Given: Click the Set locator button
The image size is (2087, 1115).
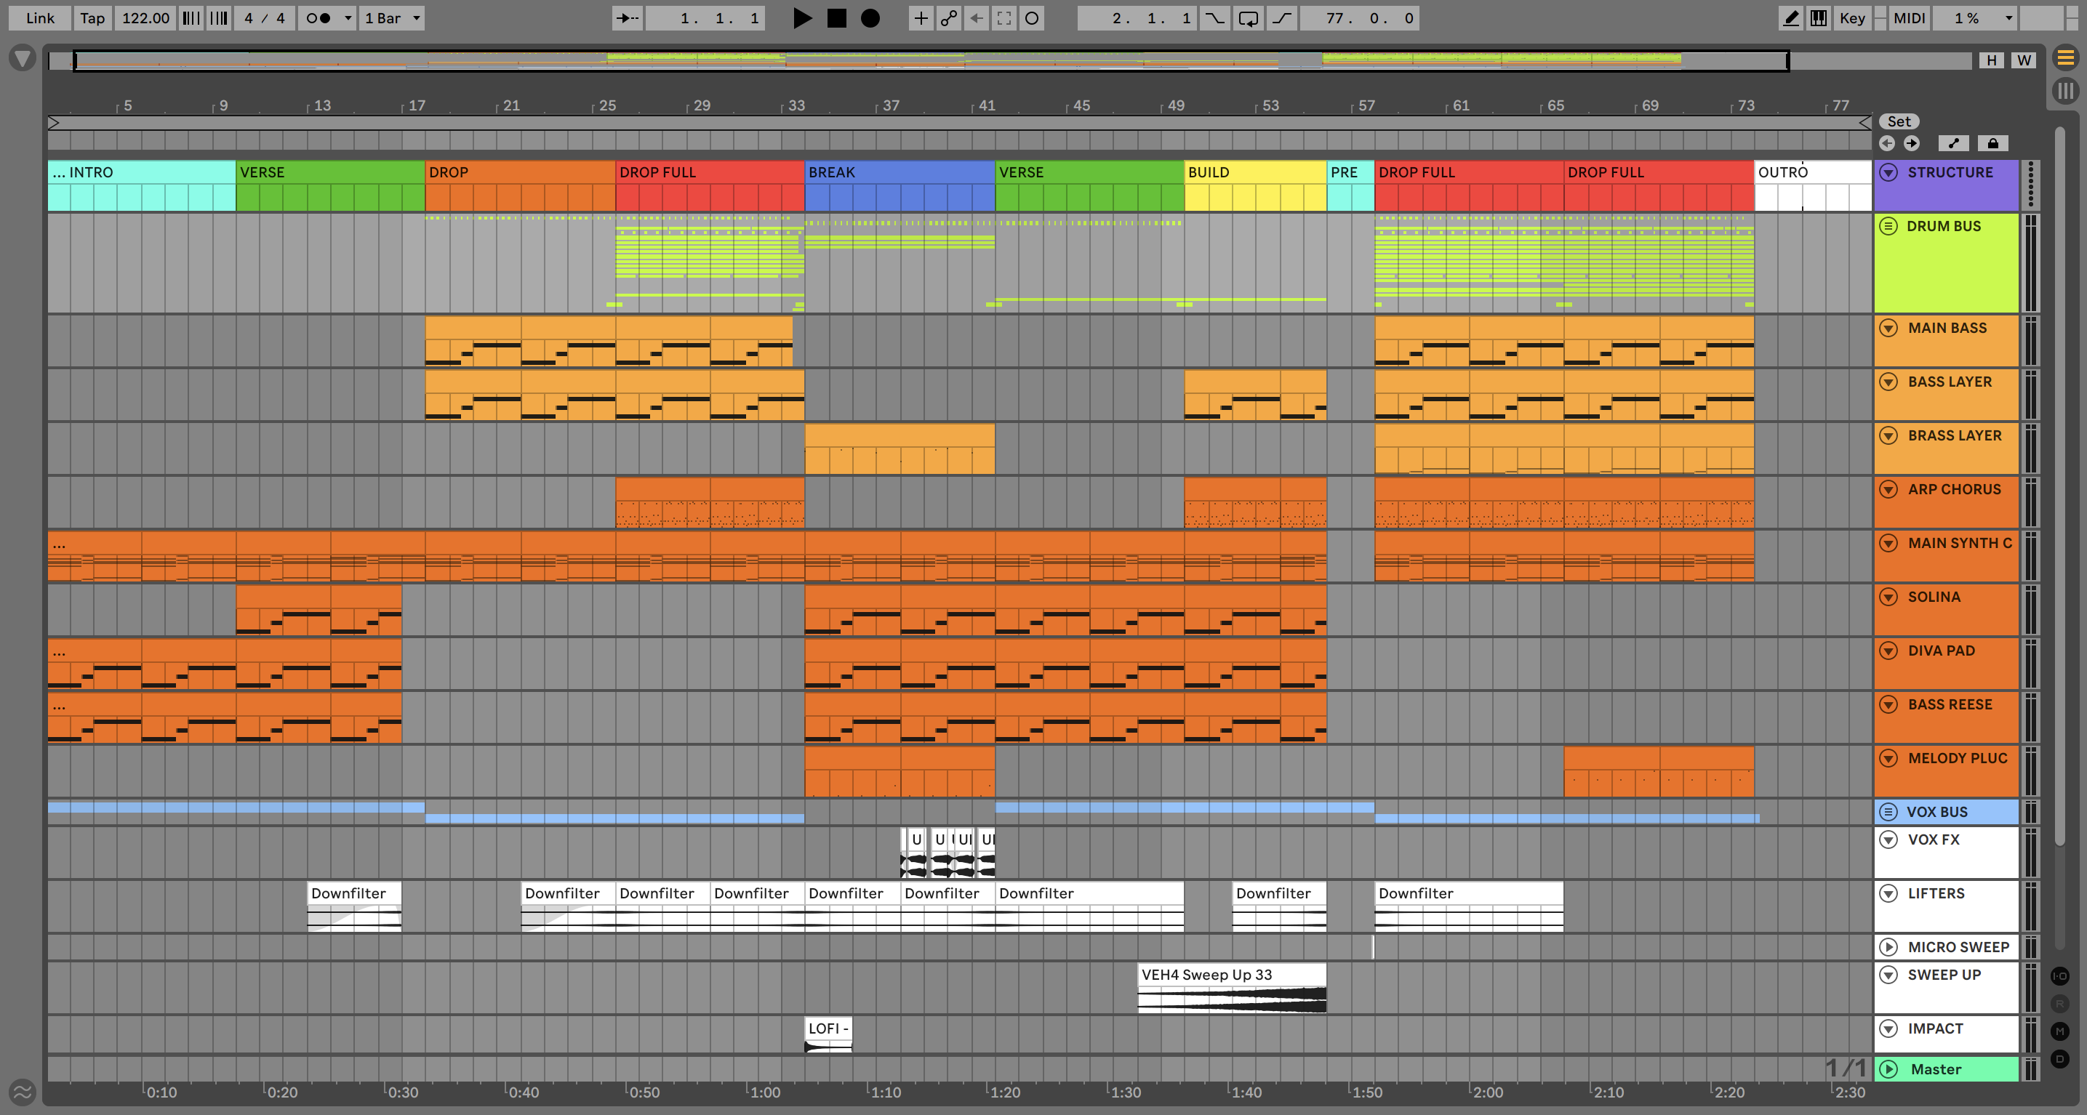Looking at the screenshot, I should pyautogui.click(x=1899, y=121).
